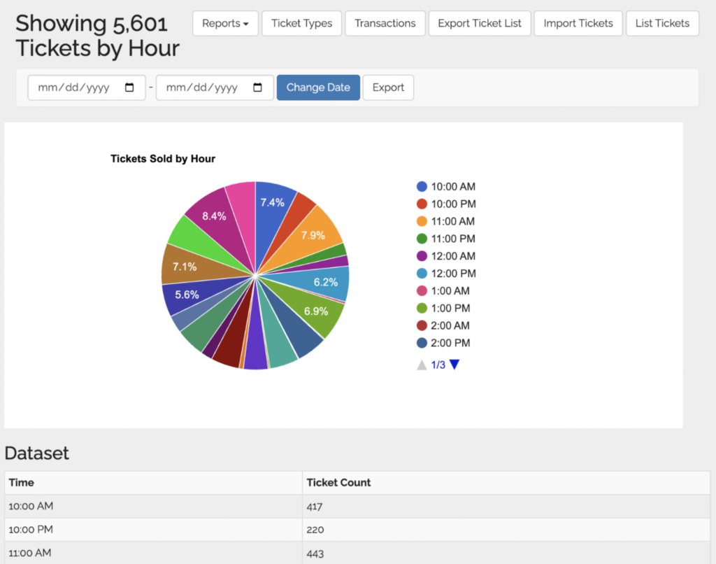Open the start date calendar picker icon

tap(129, 88)
